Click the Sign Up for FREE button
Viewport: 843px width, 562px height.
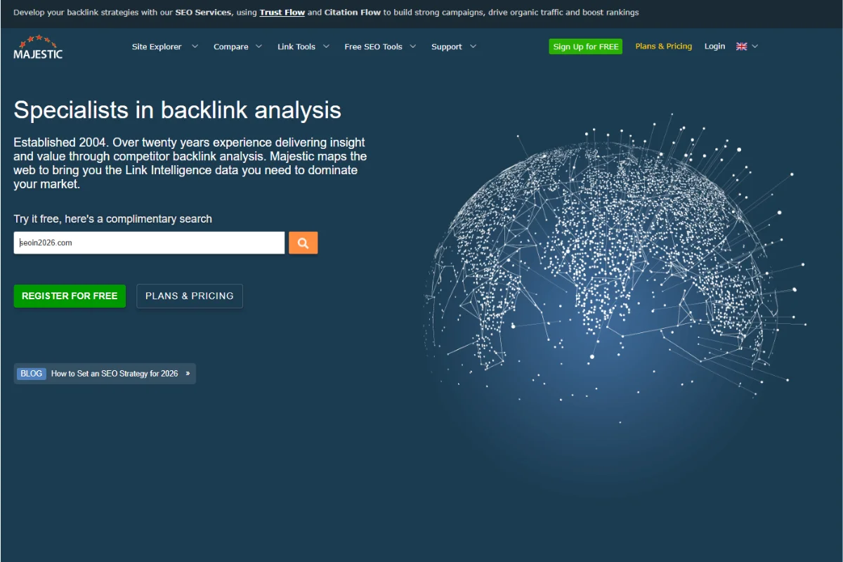pos(585,46)
